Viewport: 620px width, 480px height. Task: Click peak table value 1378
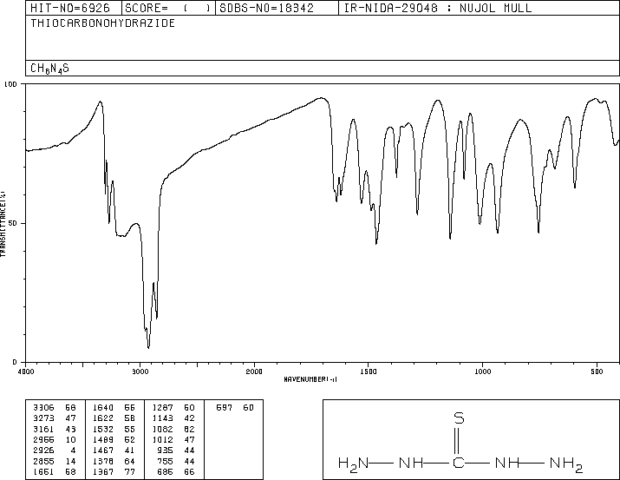(x=103, y=461)
